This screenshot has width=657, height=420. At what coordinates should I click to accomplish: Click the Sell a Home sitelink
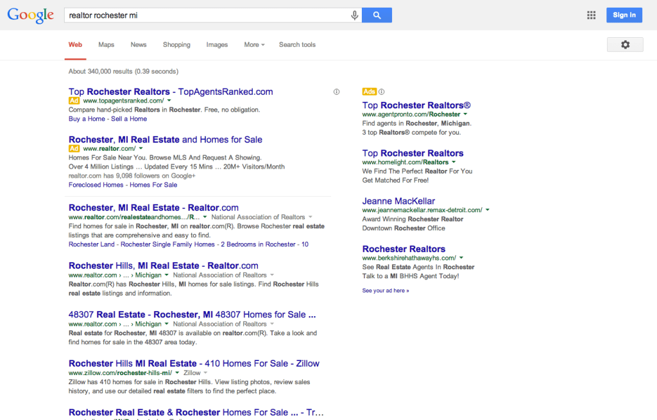coord(129,119)
